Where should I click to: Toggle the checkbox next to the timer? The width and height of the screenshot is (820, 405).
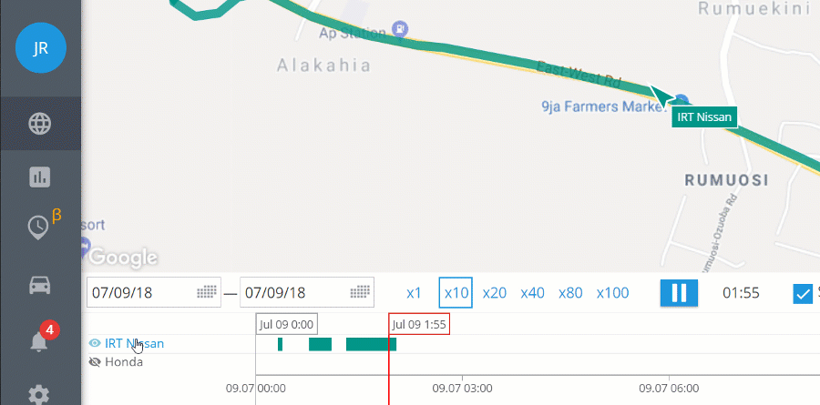coord(803,293)
